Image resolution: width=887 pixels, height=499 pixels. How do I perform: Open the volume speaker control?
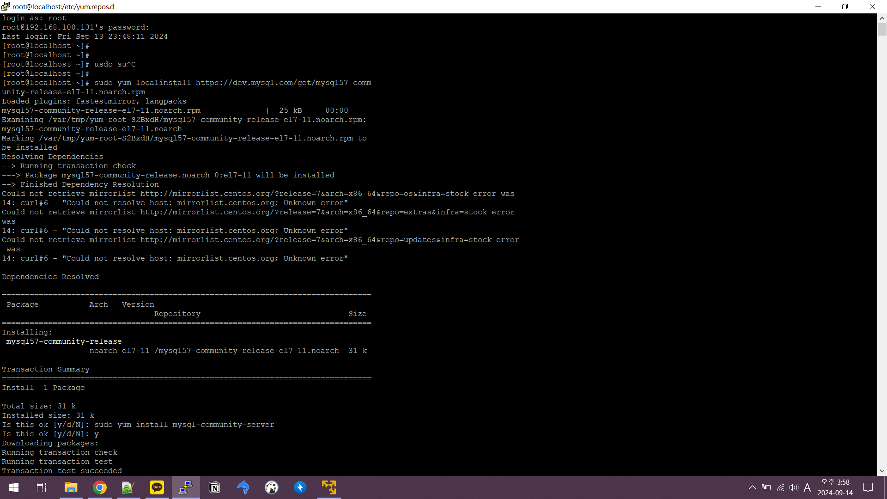(793, 487)
